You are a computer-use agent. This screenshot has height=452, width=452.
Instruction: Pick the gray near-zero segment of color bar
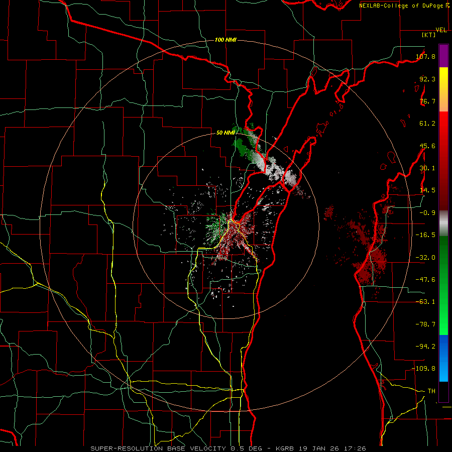coord(443,223)
